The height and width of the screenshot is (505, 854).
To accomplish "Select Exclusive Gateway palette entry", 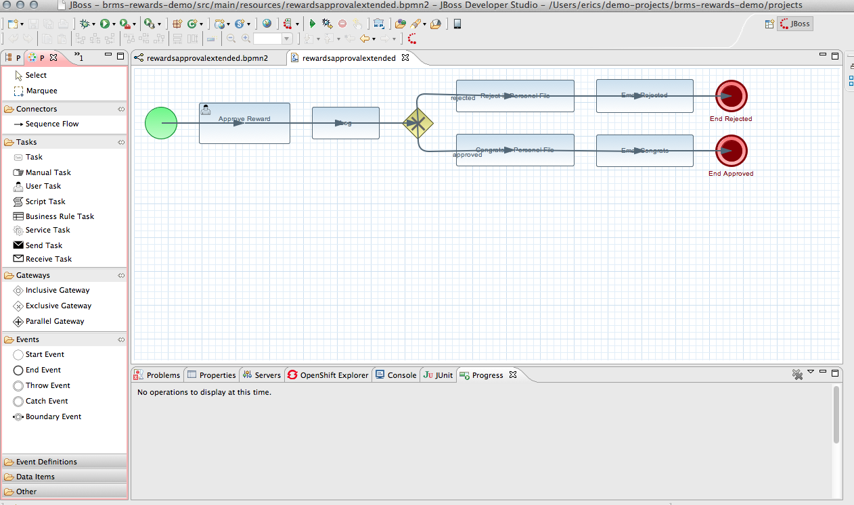I will point(53,306).
